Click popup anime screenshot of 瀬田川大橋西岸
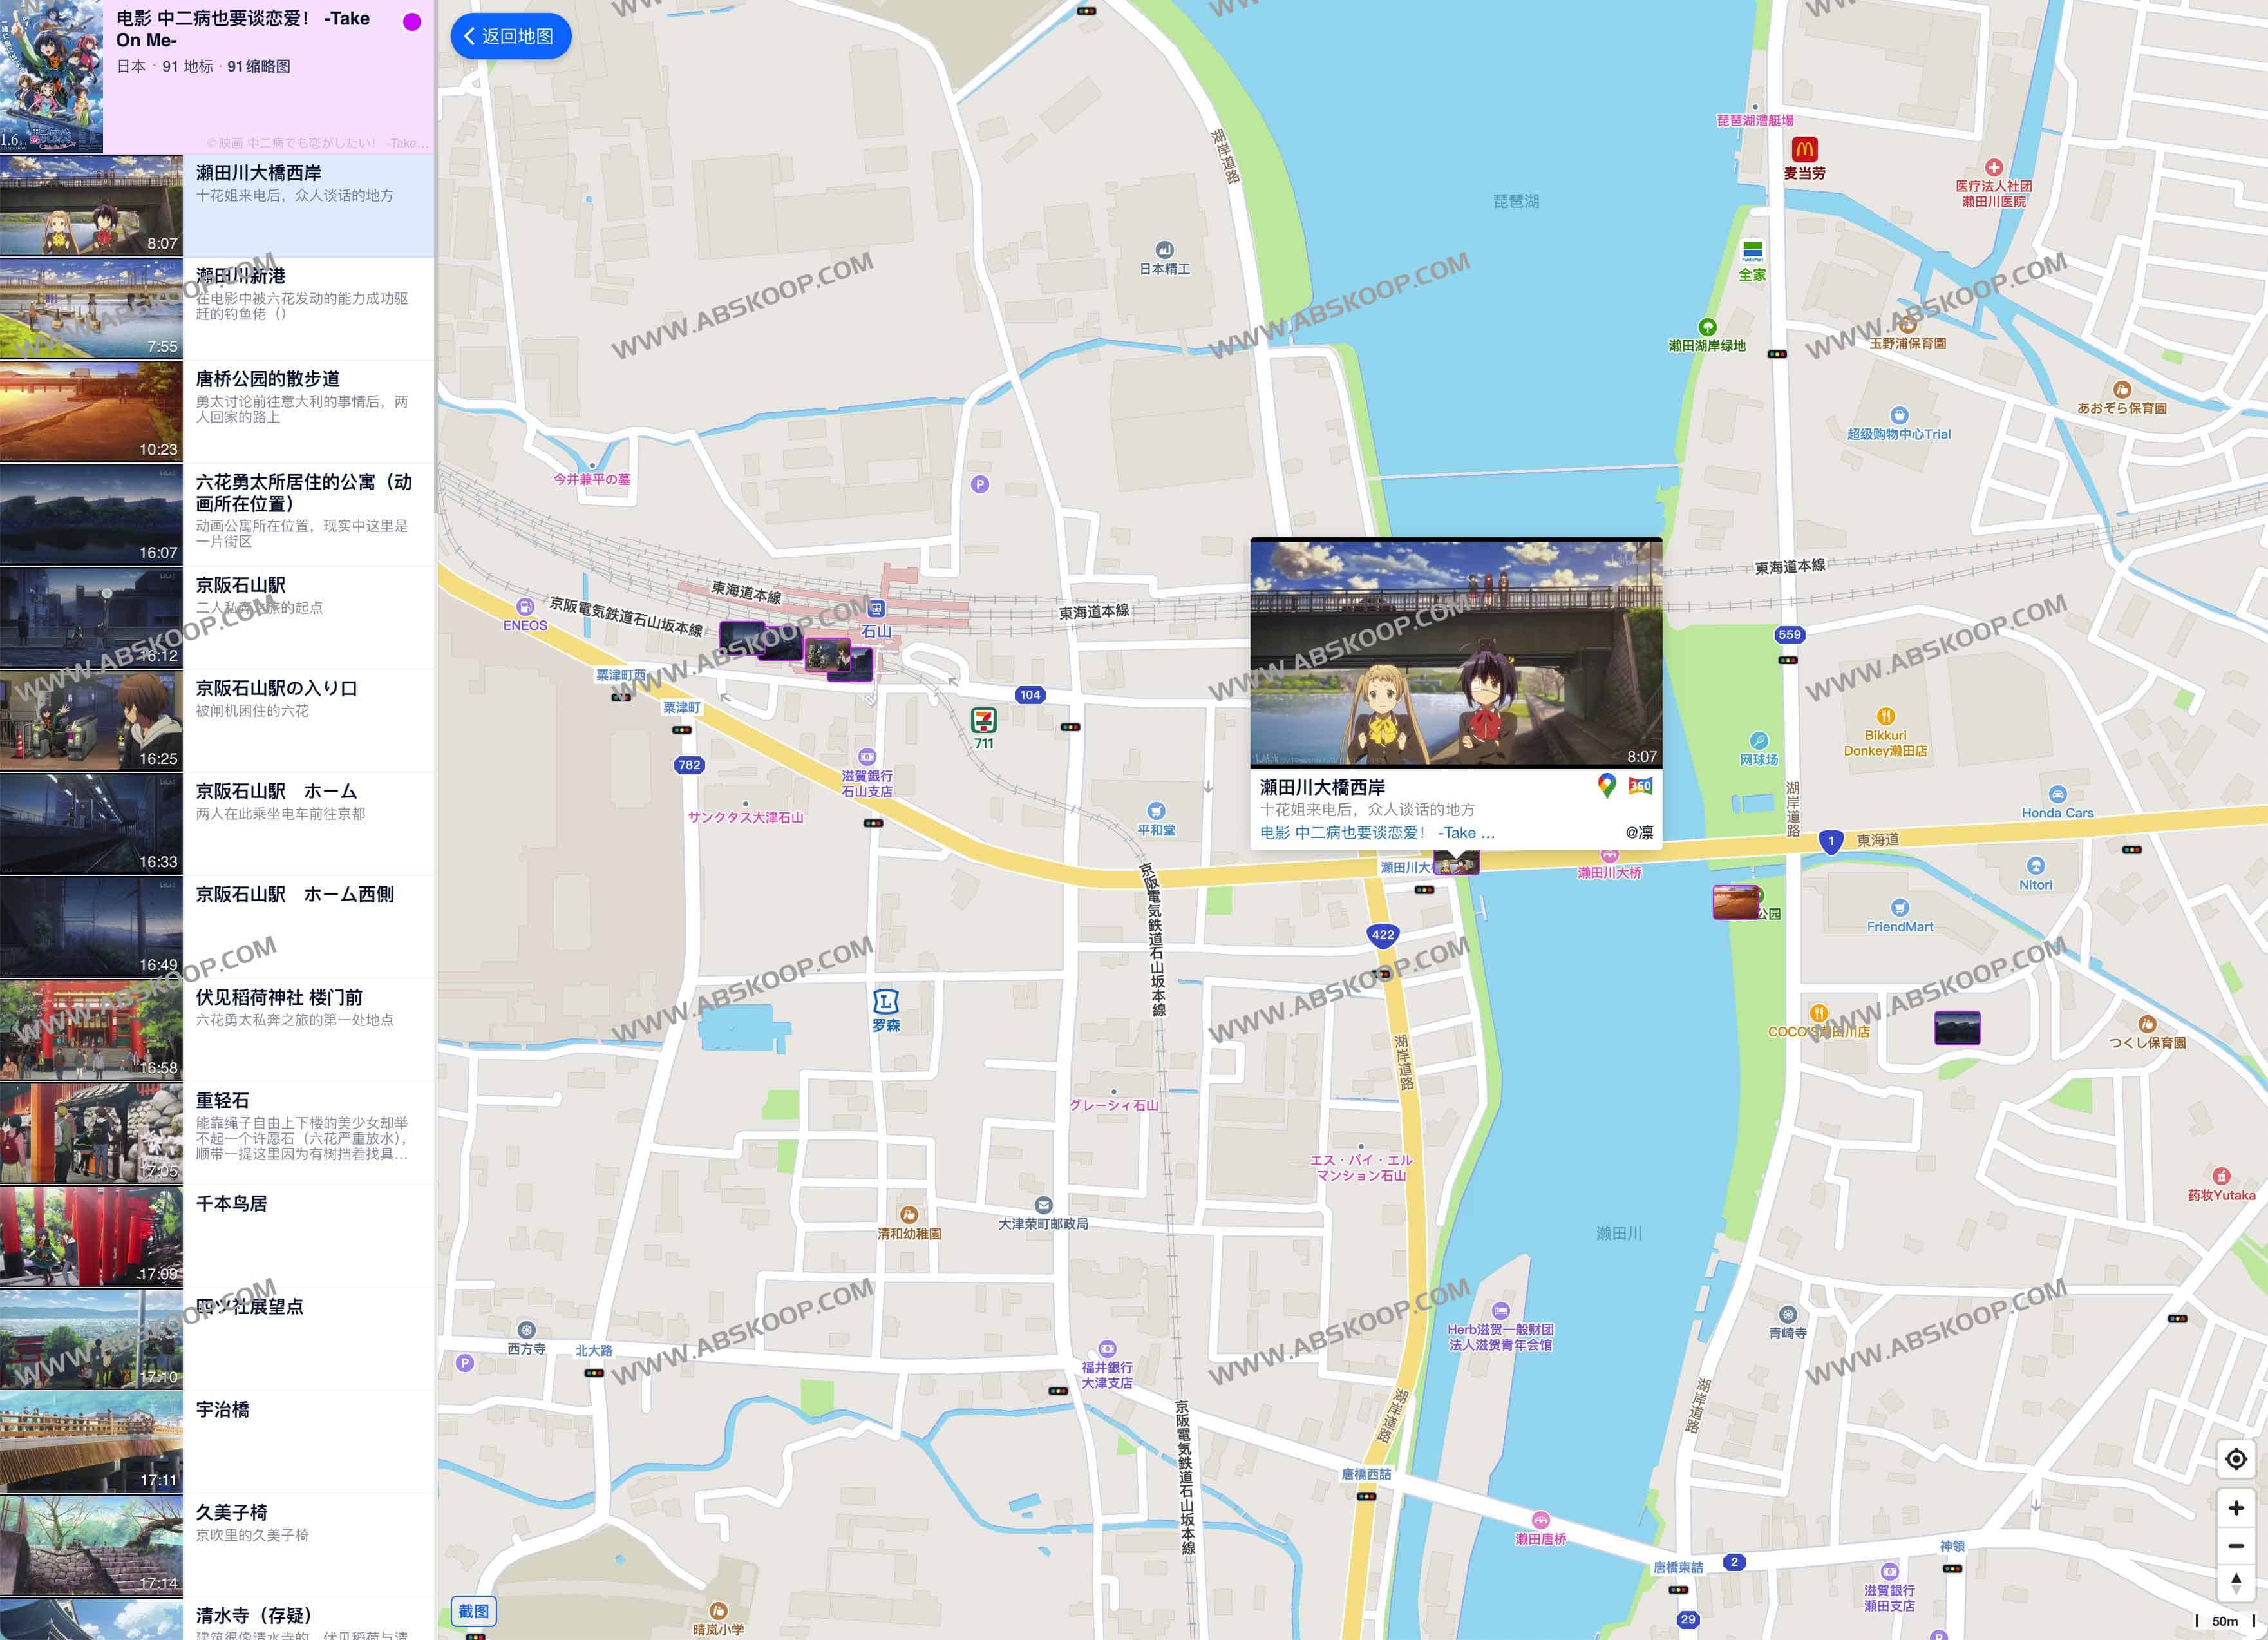This screenshot has width=2268, height=1640. 1456,652
